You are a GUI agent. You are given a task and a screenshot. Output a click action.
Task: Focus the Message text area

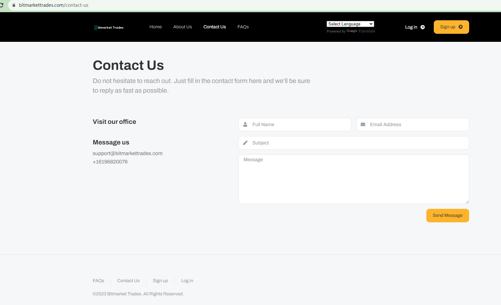click(x=353, y=179)
